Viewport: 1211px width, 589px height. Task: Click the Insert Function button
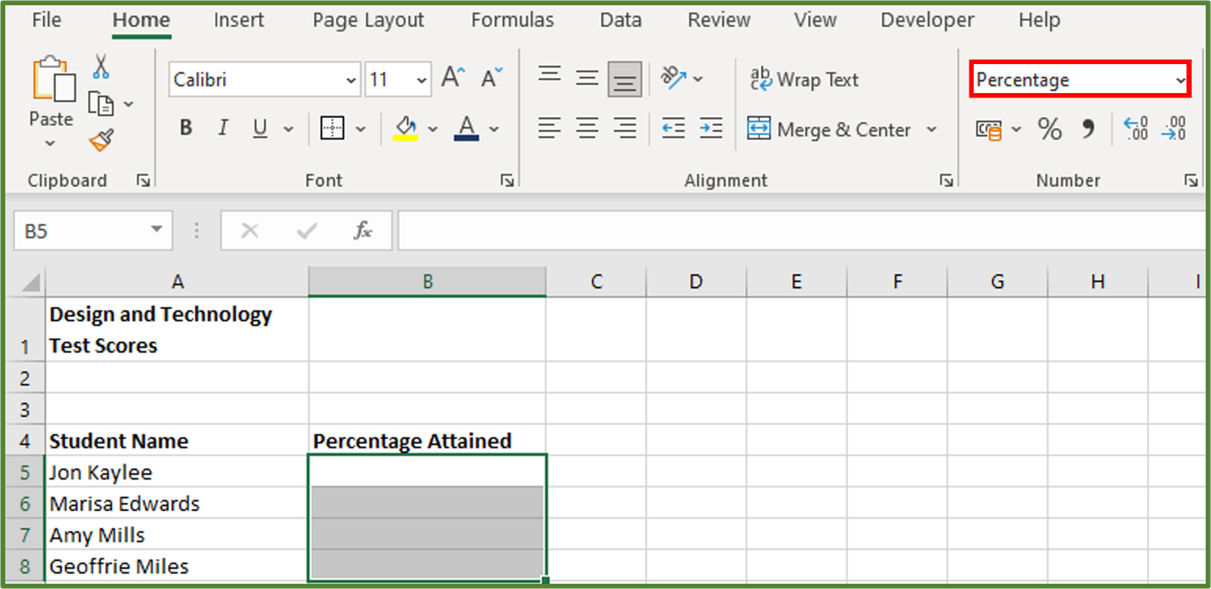coord(364,230)
